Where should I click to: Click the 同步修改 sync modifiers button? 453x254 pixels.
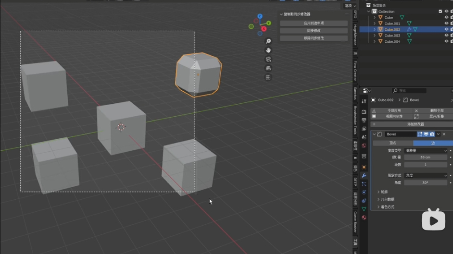click(x=314, y=31)
